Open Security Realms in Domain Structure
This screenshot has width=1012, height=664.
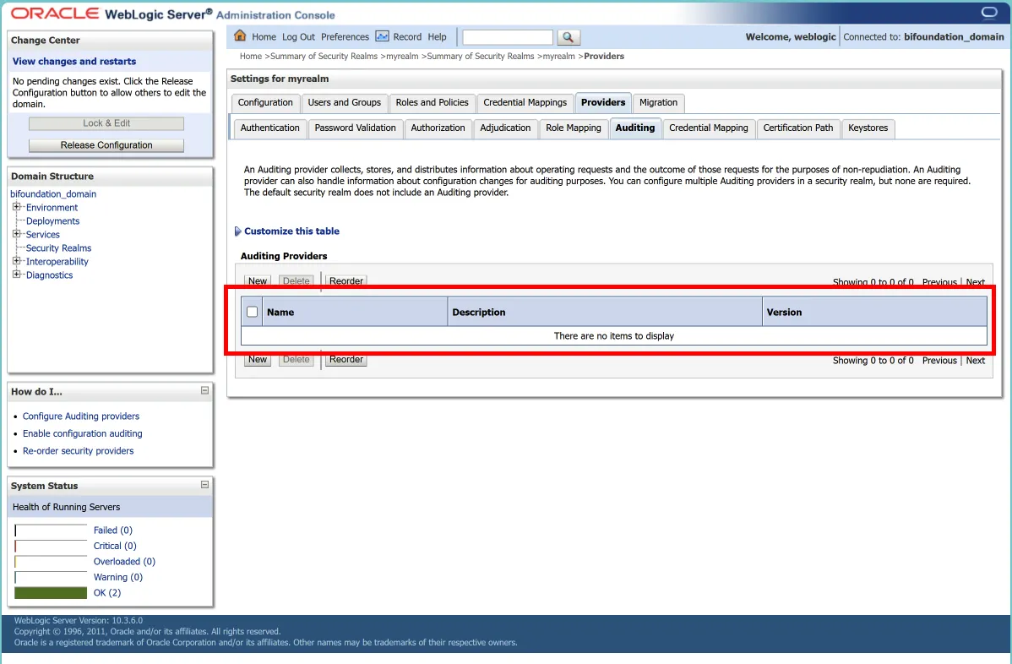pos(59,248)
